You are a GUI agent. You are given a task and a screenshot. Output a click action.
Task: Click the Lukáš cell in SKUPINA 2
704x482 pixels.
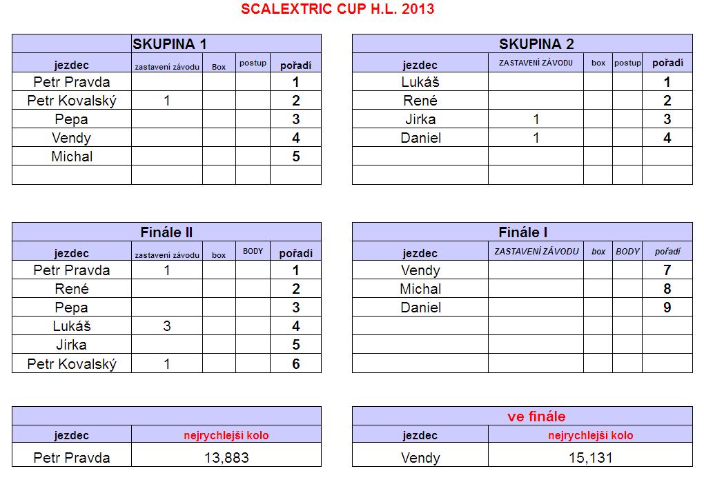coord(420,82)
